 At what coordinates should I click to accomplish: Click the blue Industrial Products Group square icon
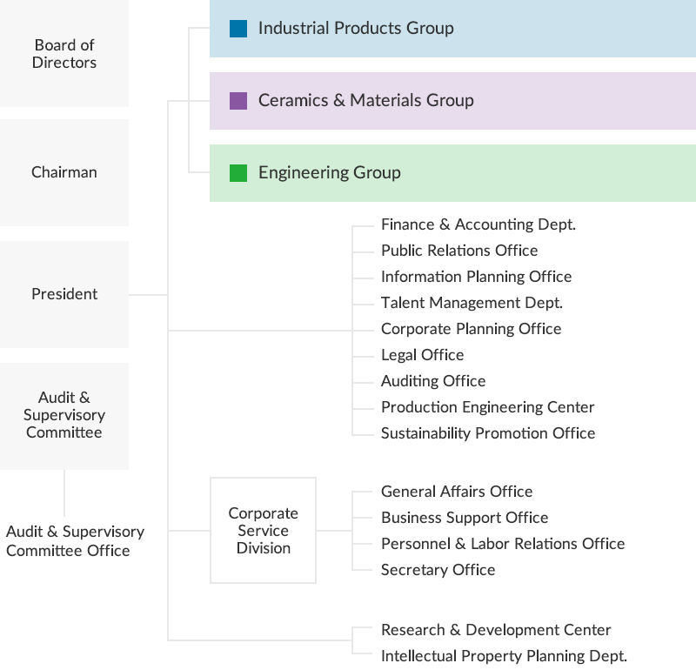coord(237,28)
